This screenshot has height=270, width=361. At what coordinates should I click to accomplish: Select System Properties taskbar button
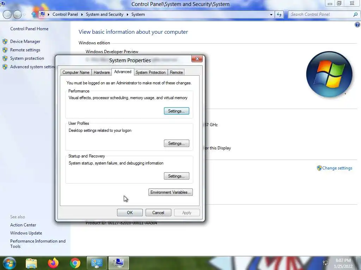118,263
